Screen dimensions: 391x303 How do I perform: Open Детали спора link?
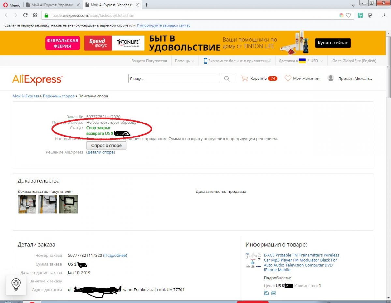[101, 152]
